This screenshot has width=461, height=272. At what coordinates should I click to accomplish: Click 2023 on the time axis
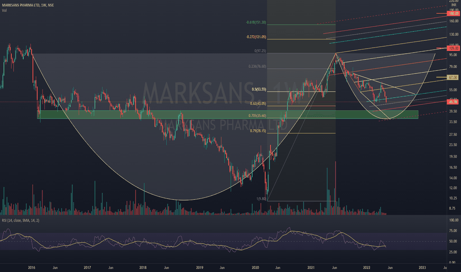(422, 268)
